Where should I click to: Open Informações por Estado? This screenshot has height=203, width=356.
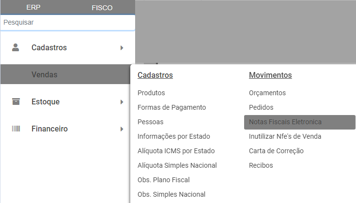[173, 136]
